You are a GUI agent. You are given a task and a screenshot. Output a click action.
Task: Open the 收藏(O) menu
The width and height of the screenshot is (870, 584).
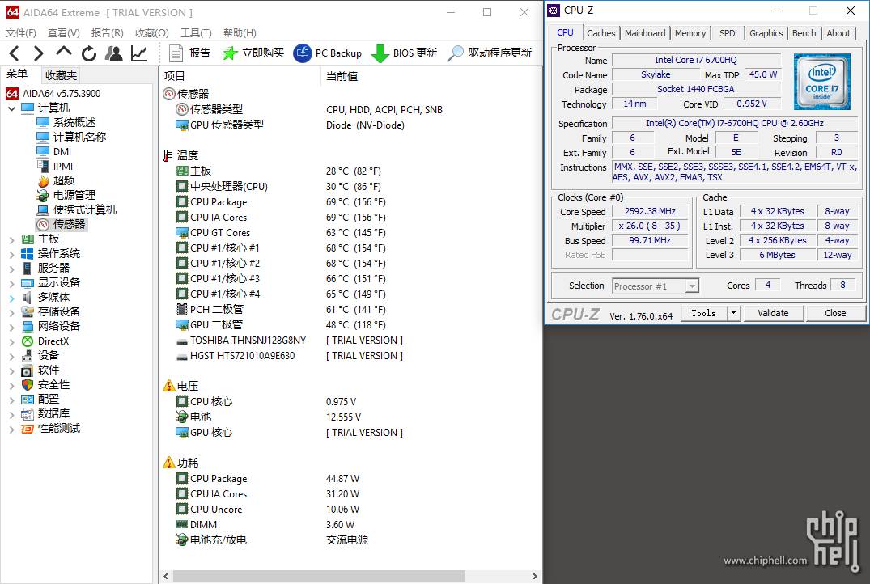pos(152,32)
